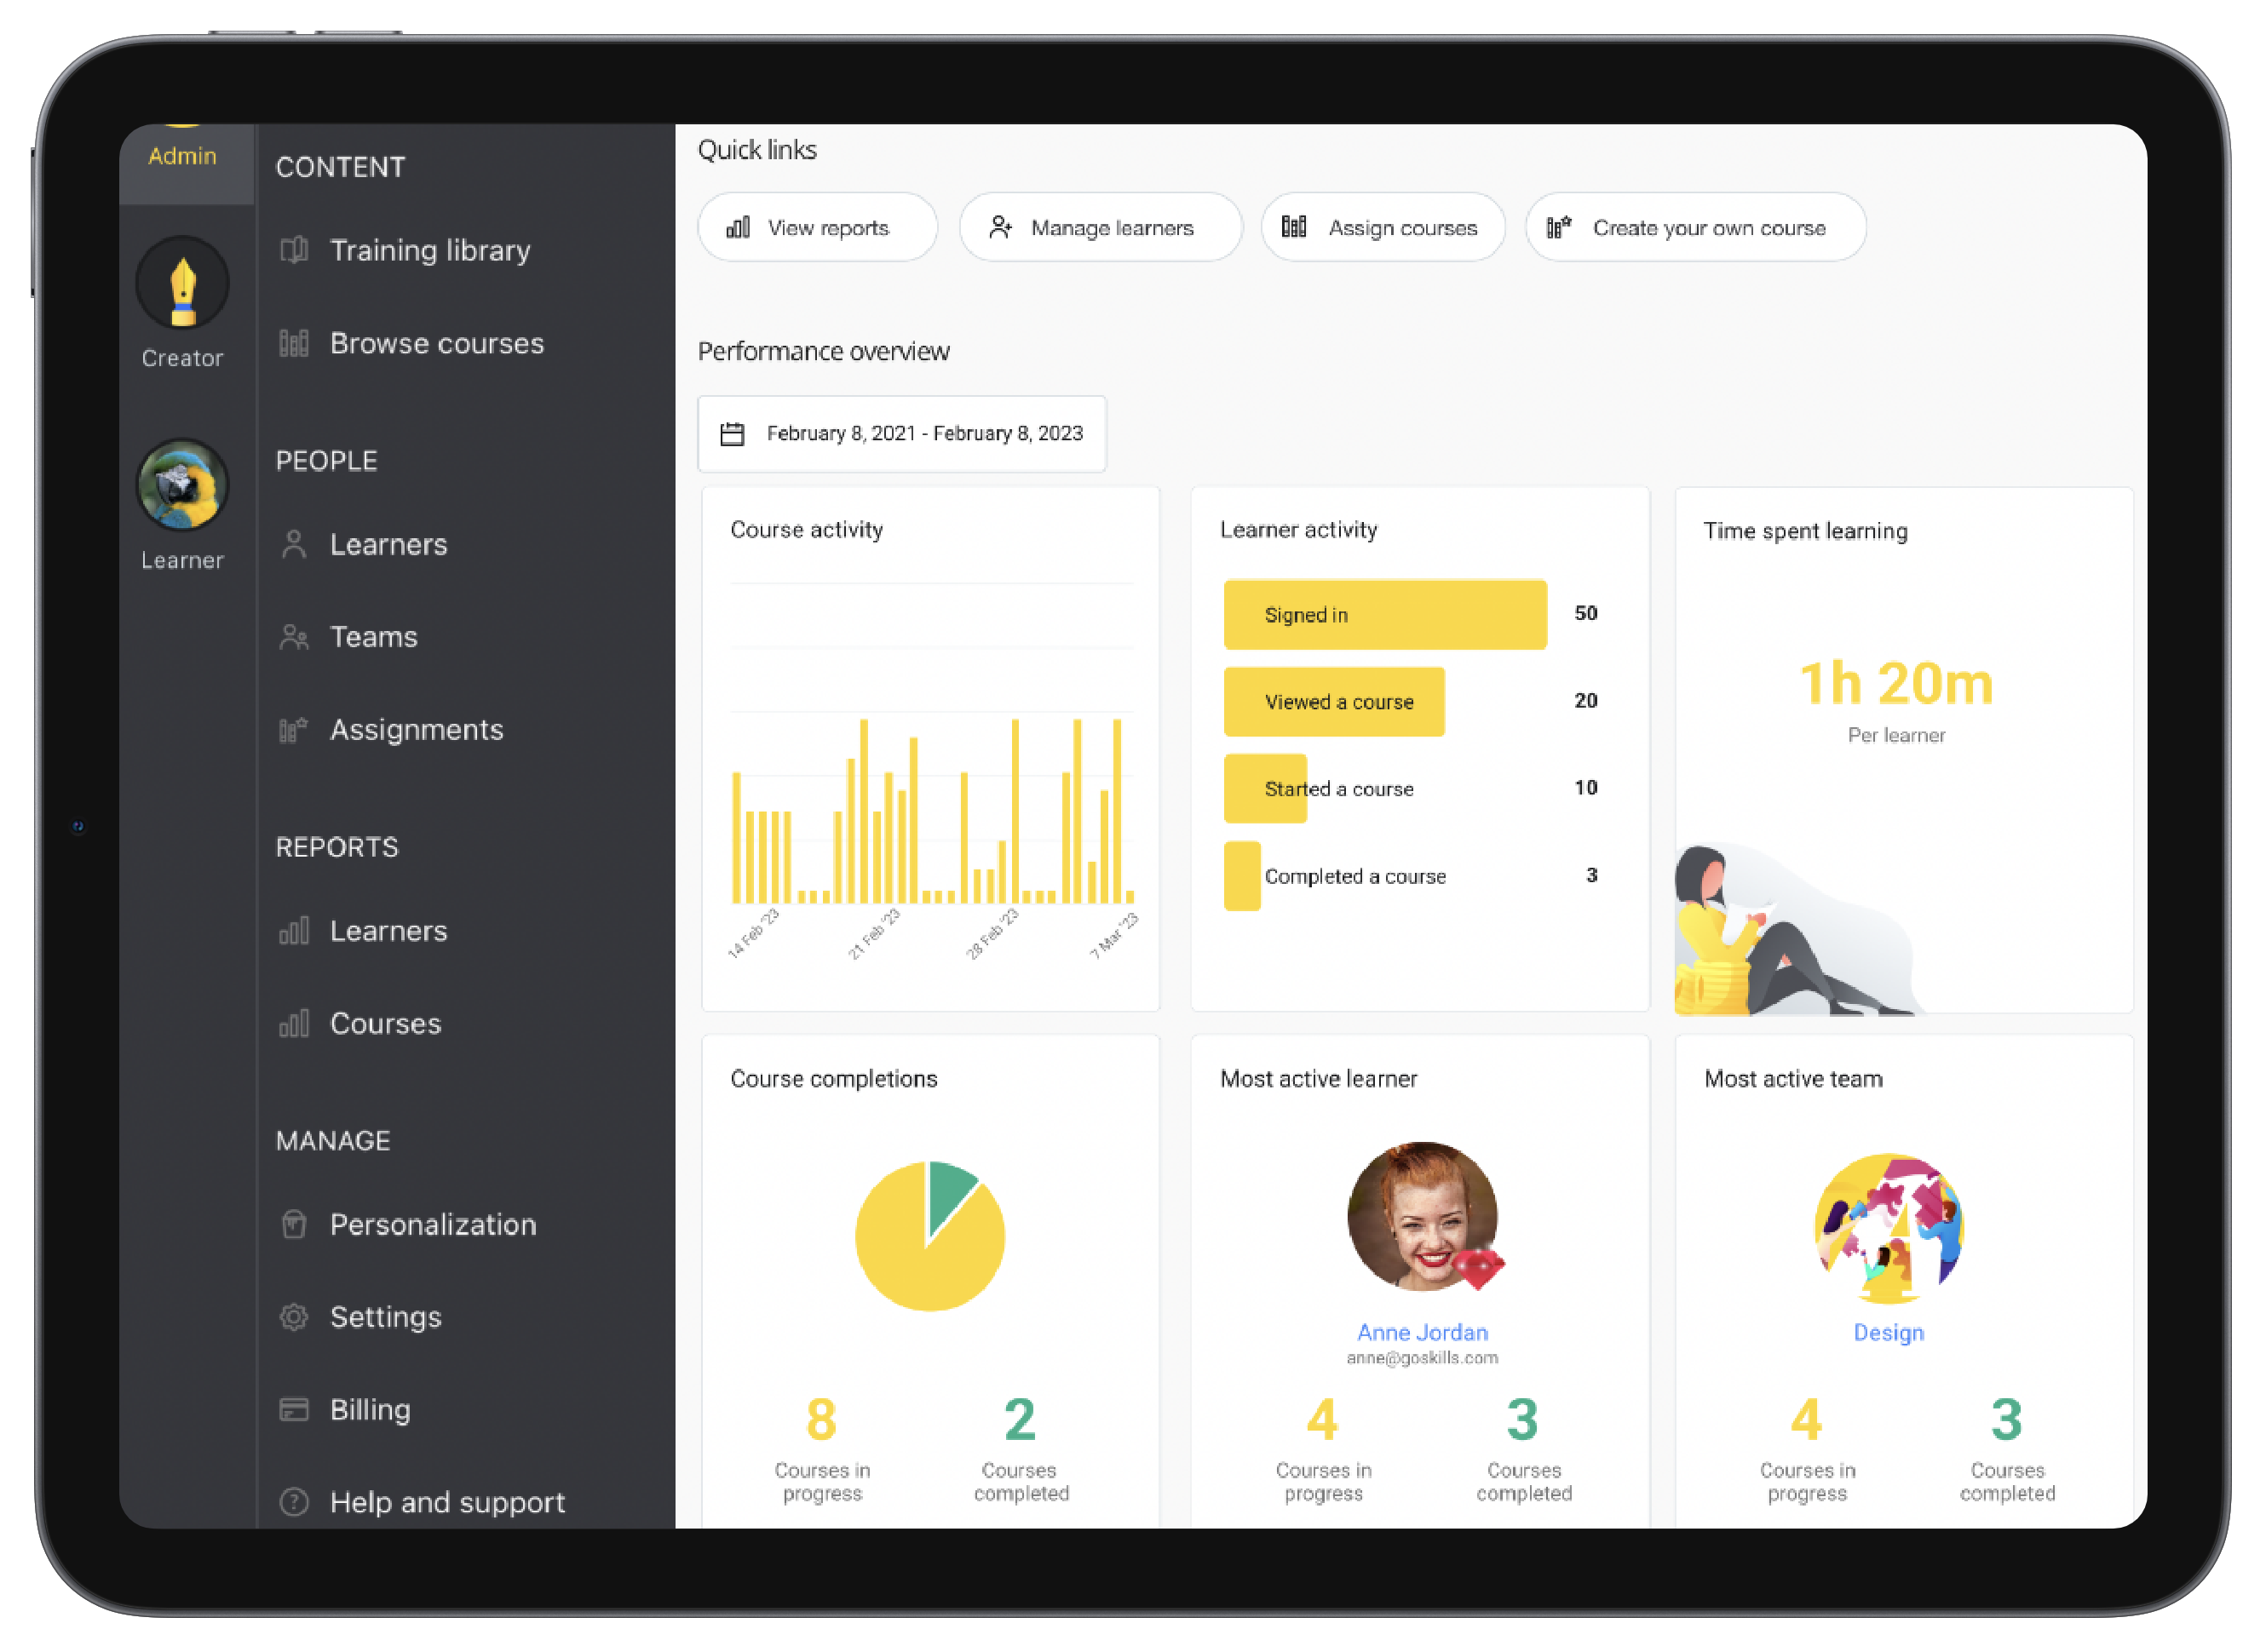Image resolution: width=2266 pixels, height=1652 pixels.
Task: Open the Assignments section
Action: pos(417,729)
